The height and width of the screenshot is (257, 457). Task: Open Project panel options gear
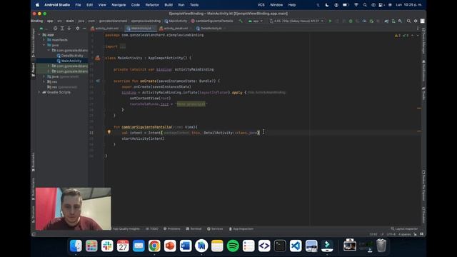(x=78, y=29)
